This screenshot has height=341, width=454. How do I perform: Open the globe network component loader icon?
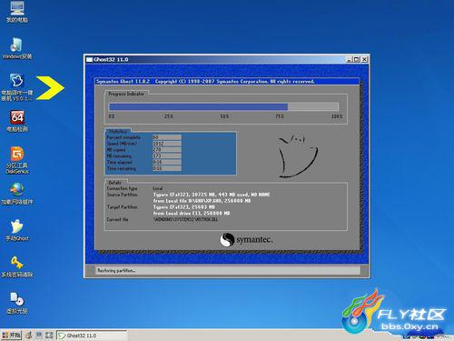coord(17,194)
